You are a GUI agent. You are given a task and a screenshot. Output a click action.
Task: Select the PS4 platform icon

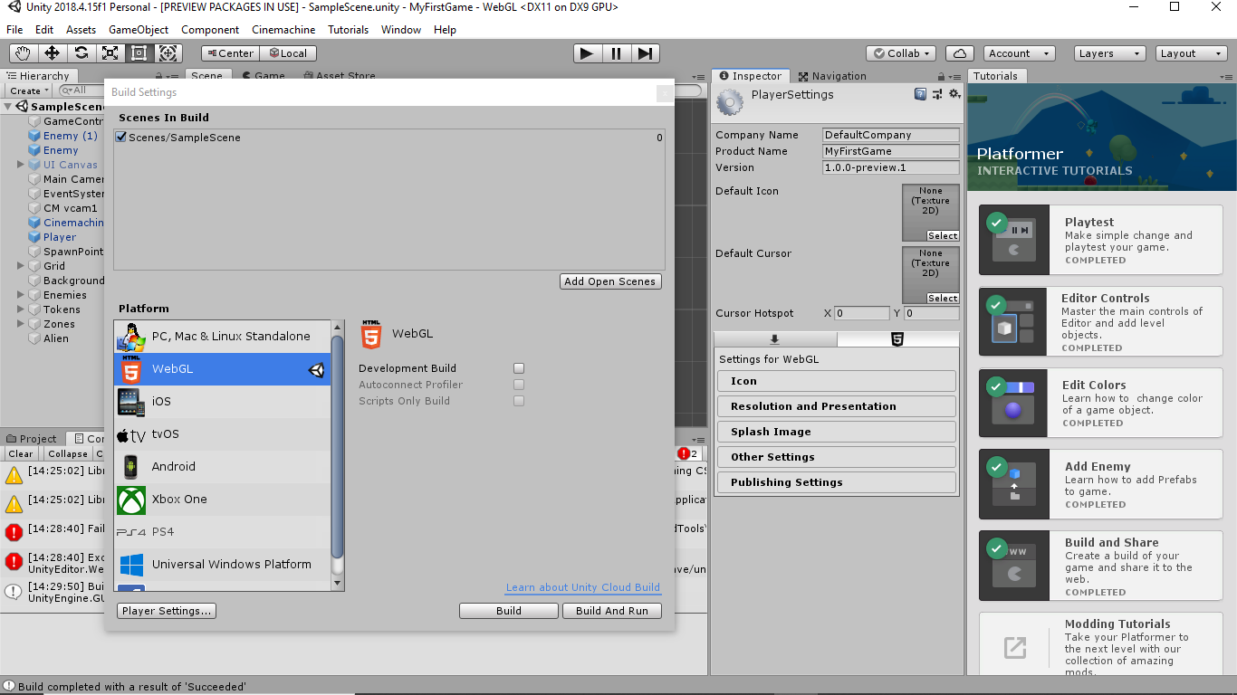(x=131, y=532)
